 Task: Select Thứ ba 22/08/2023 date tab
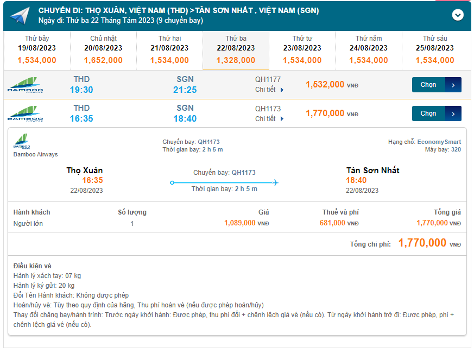pyautogui.click(x=236, y=50)
